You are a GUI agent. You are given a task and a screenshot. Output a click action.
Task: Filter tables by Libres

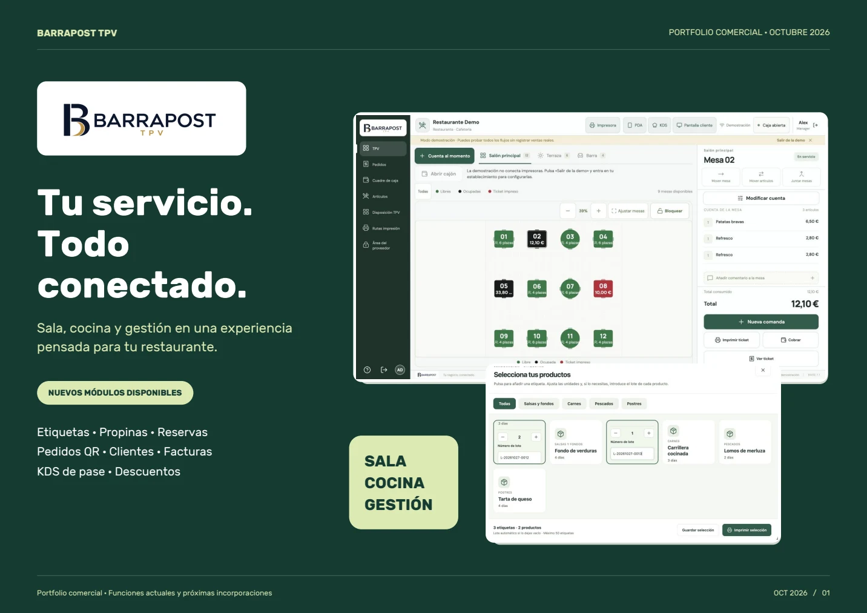tap(443, 191)
